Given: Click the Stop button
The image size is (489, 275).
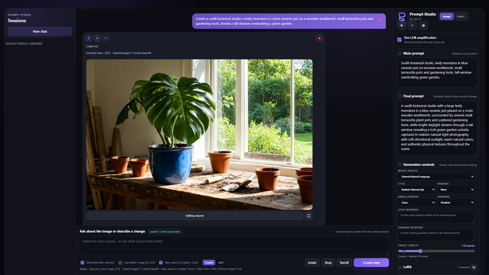Looking at the screenshot, I should point(328,263).
